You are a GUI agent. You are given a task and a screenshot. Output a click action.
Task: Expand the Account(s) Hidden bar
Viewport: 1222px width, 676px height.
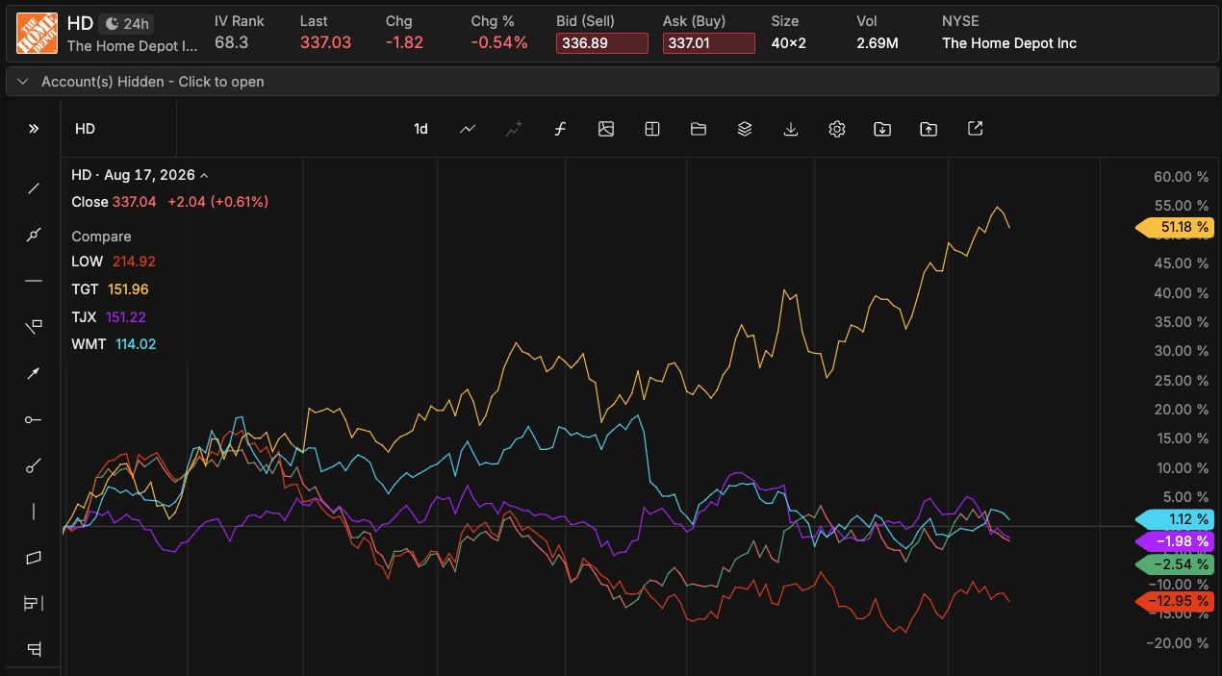pos(611,82)
